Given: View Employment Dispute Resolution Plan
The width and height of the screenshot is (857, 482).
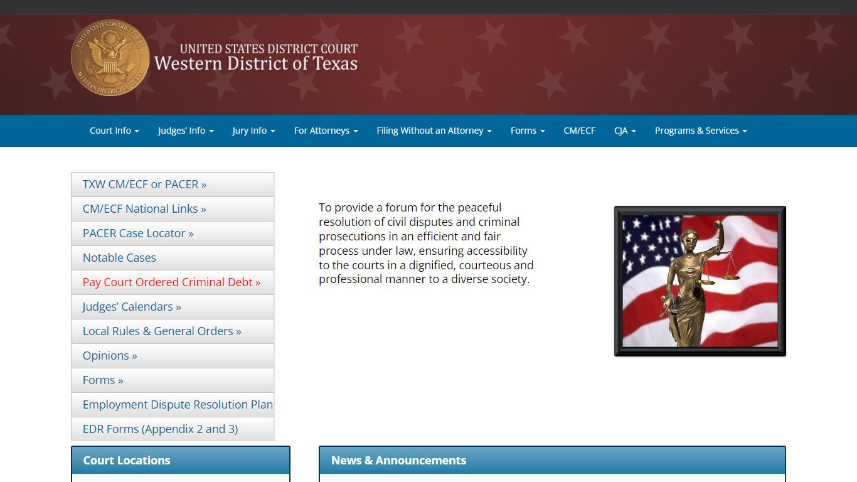Looking at the screenshot, I should [x=173, y=405].
